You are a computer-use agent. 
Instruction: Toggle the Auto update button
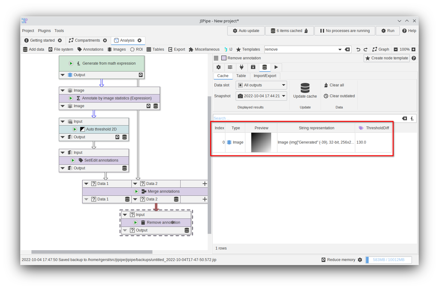(x=246, y=31)
